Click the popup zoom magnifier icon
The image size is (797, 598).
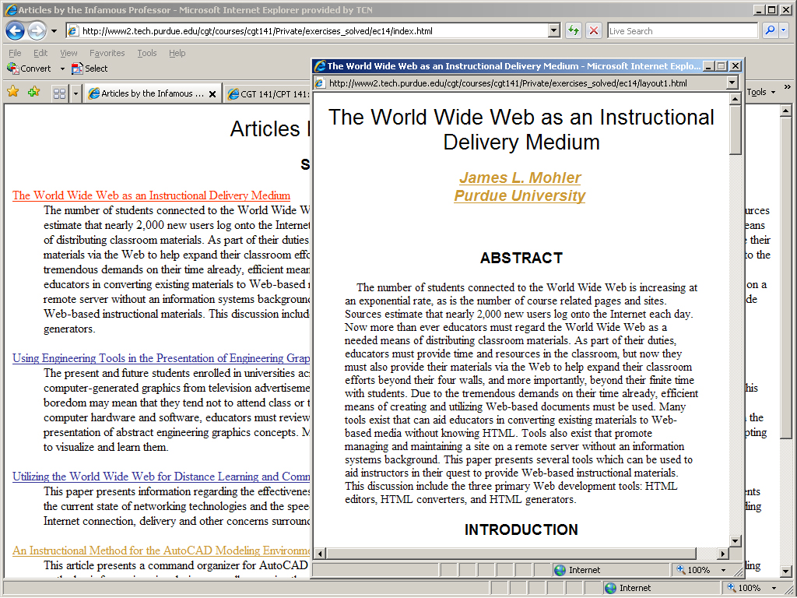click(x=680, y=570)
